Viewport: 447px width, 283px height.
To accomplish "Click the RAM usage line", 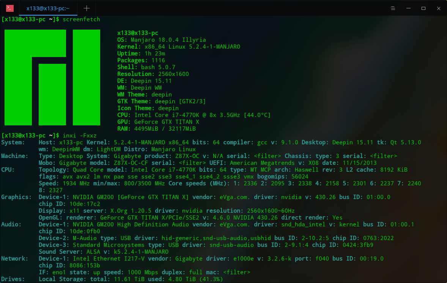I will pyautogui.click(x=156, y=128).
